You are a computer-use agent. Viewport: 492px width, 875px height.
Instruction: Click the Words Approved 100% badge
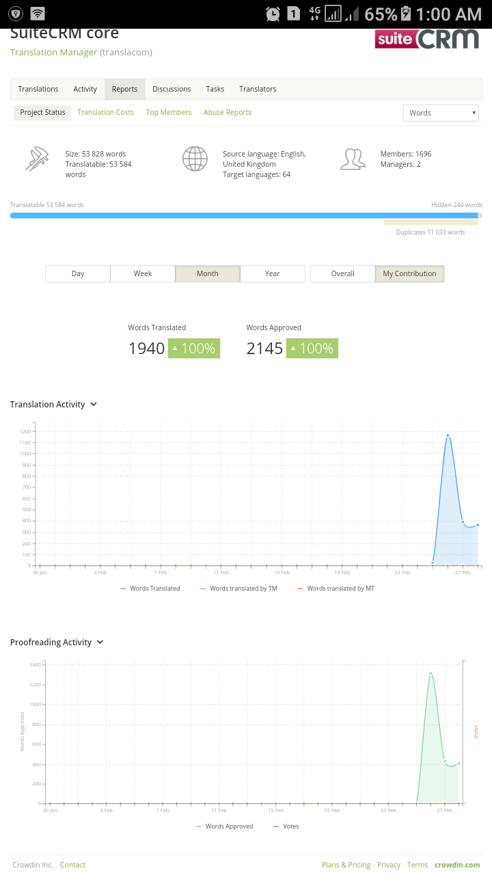click(x=312, y=349)
